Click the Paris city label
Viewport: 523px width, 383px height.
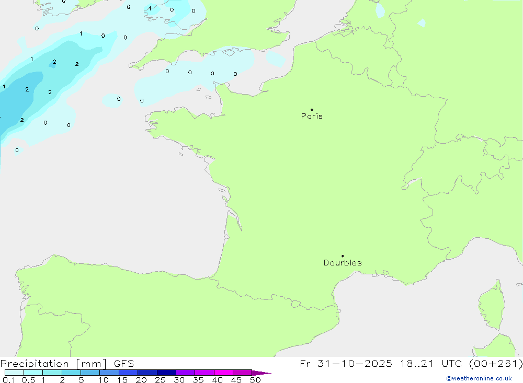pyautogui.click(x=312, y=116)
